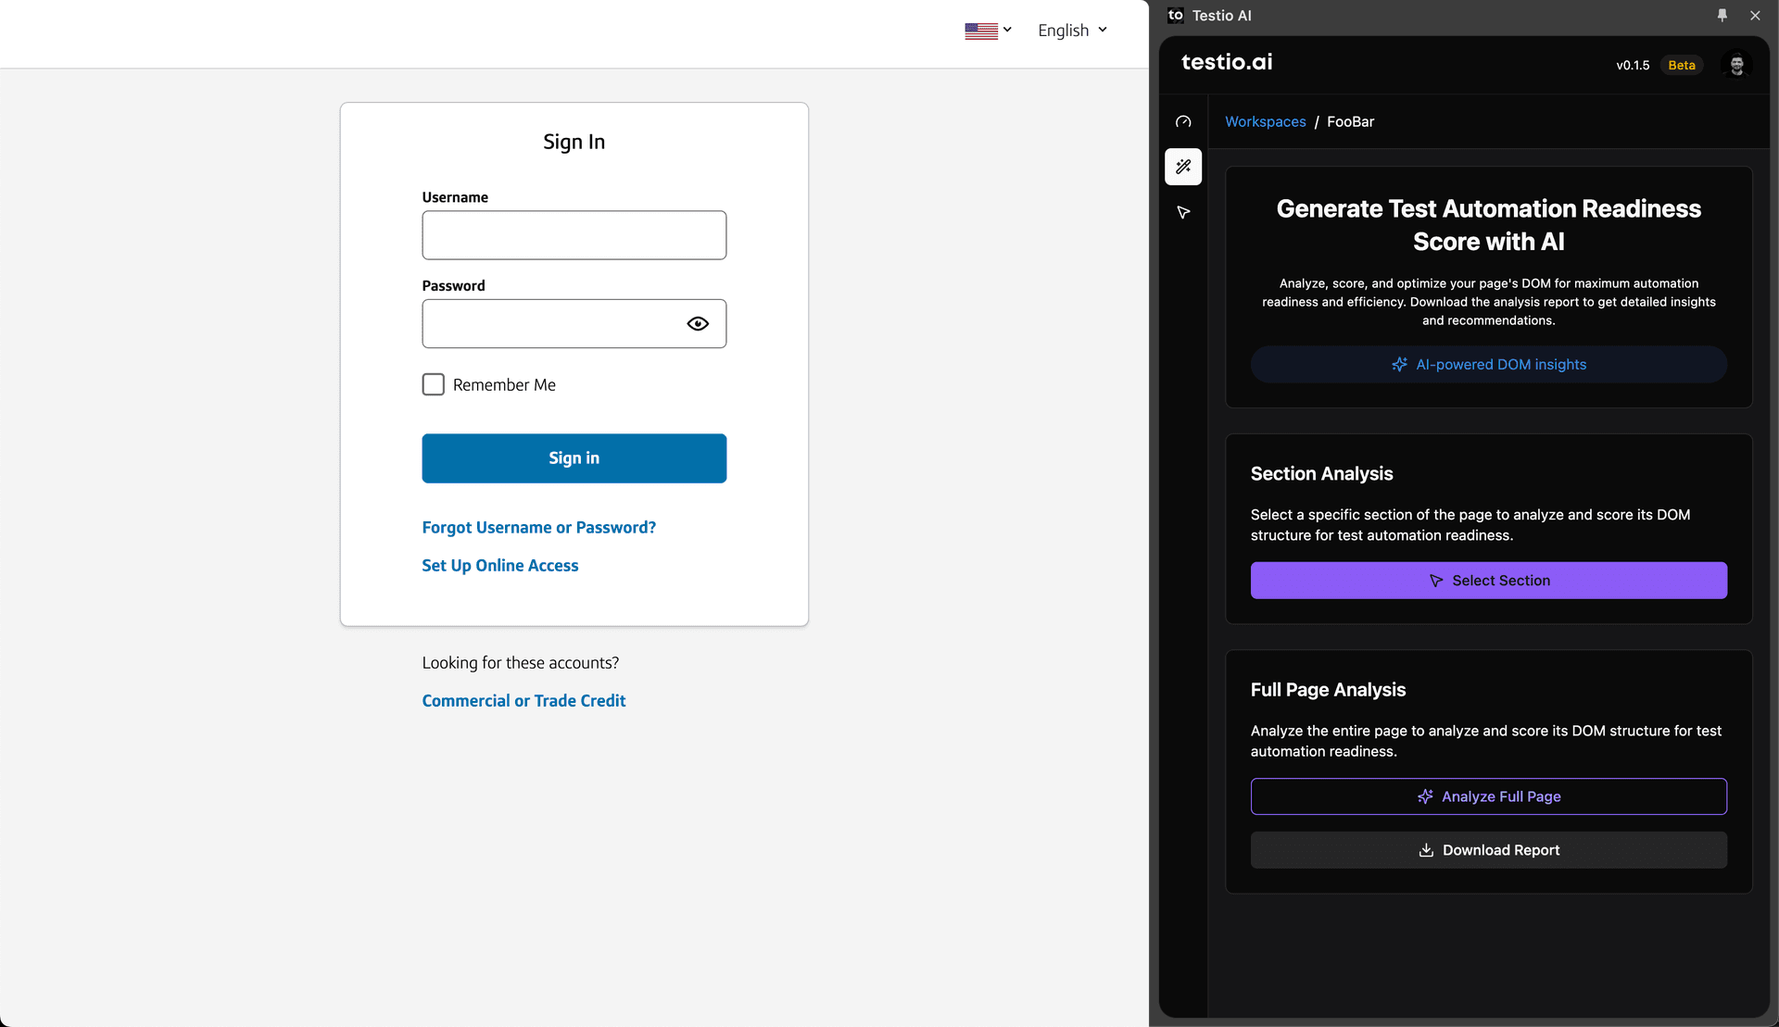Open the dashboard gauge icon in sidebar

coord(1183,121)
